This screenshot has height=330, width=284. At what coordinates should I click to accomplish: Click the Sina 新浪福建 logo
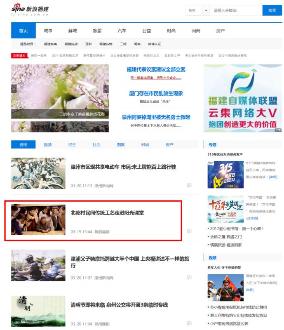click(x=30, y=9)
